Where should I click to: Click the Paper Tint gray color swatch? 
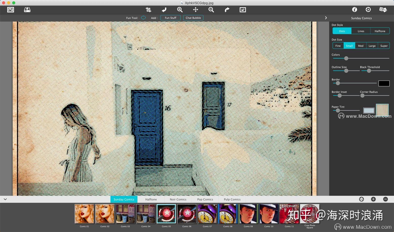[x=369, y=110]
